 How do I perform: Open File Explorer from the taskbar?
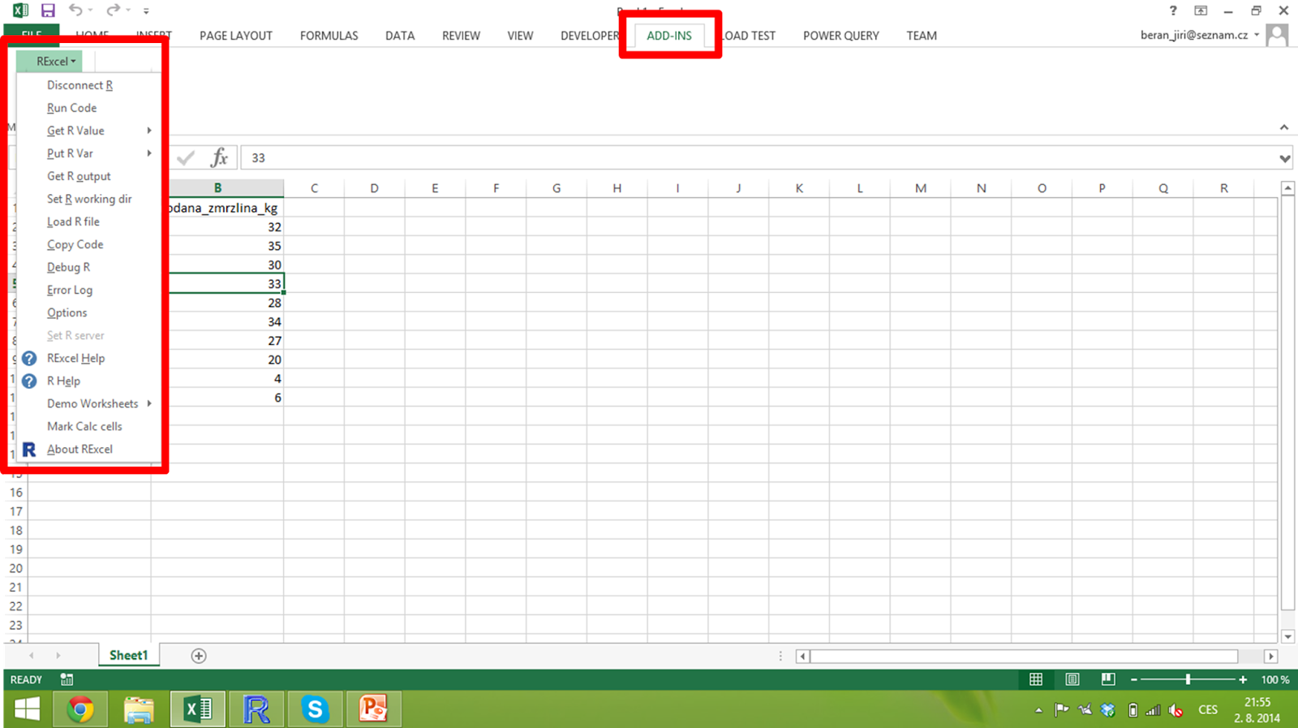pos(139,709)
